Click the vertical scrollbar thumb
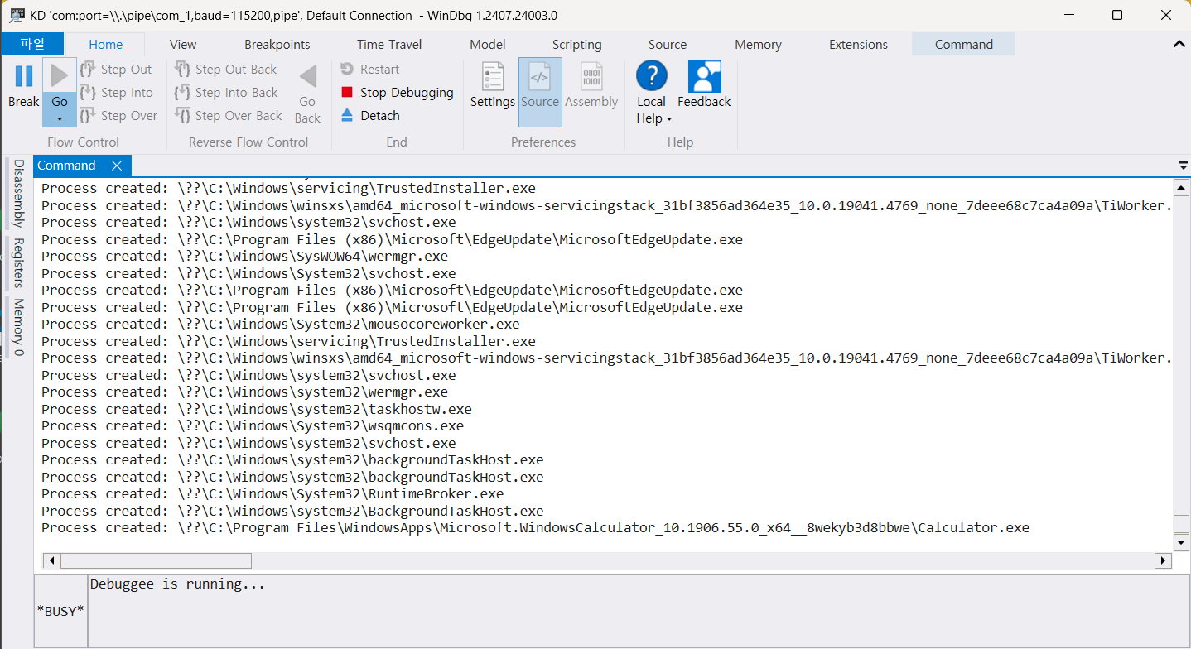This screenshot has width=1191, height=649. pos(1182,524)
